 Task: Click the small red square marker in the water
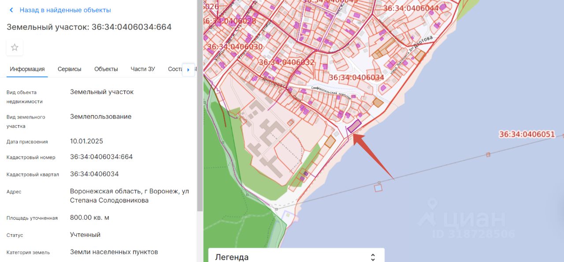[x=378, y=188]
